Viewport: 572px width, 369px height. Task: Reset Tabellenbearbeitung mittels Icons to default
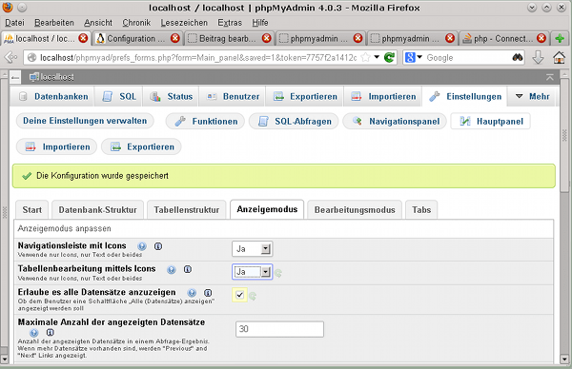278,273
